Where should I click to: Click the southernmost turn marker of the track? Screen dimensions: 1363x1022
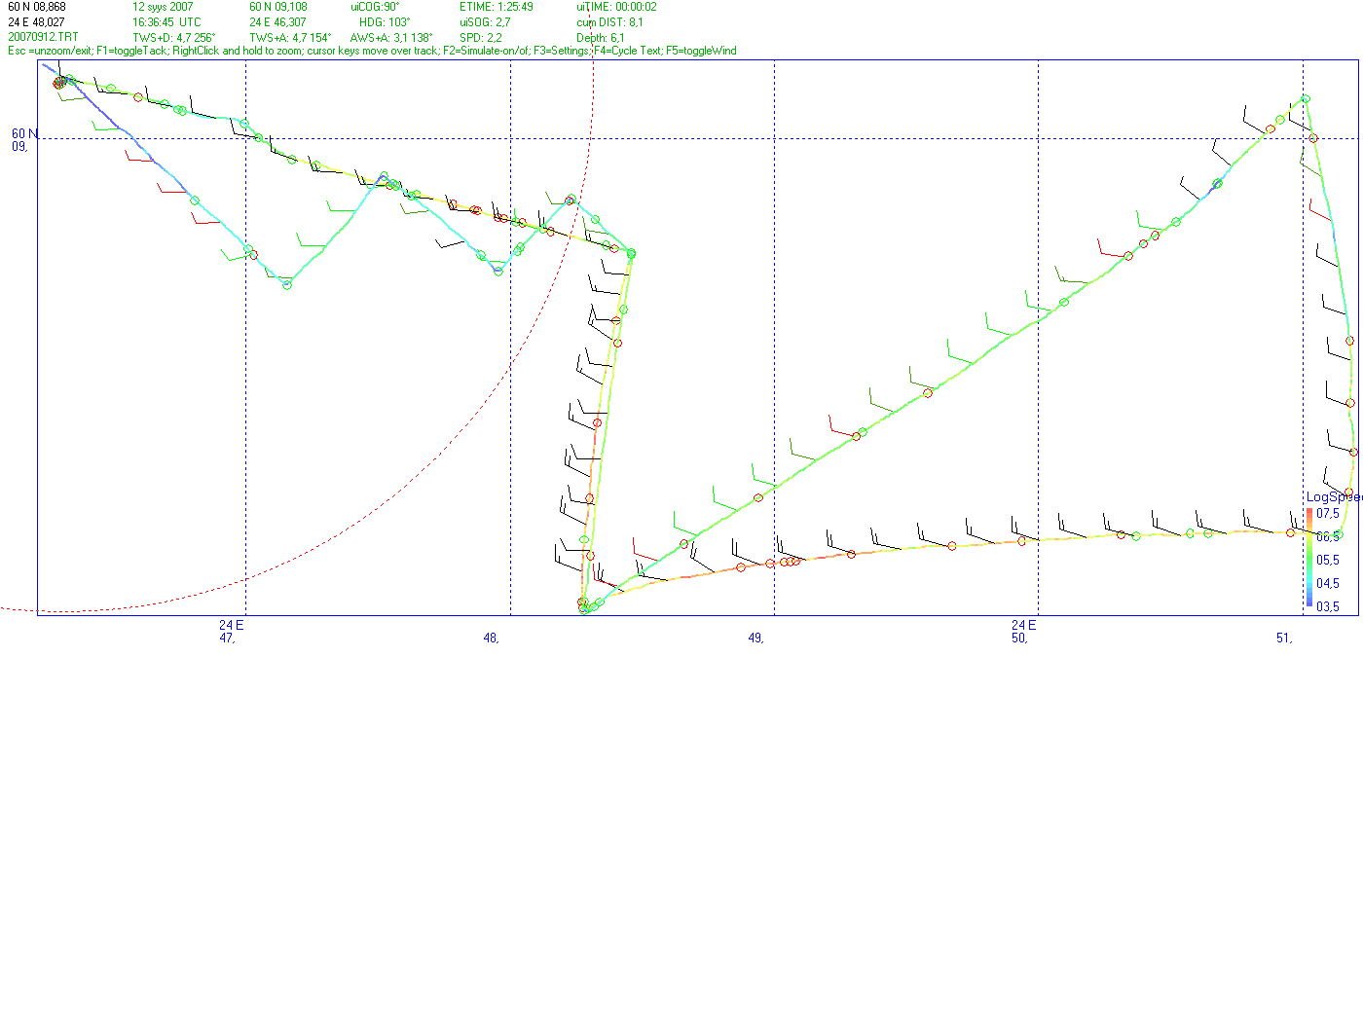[584, 609]
